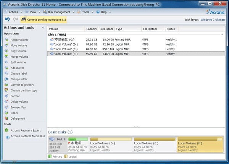Click the Defragment icon in sidebar
The height and width of the screenshot is (164, 229).
[7, 119]
